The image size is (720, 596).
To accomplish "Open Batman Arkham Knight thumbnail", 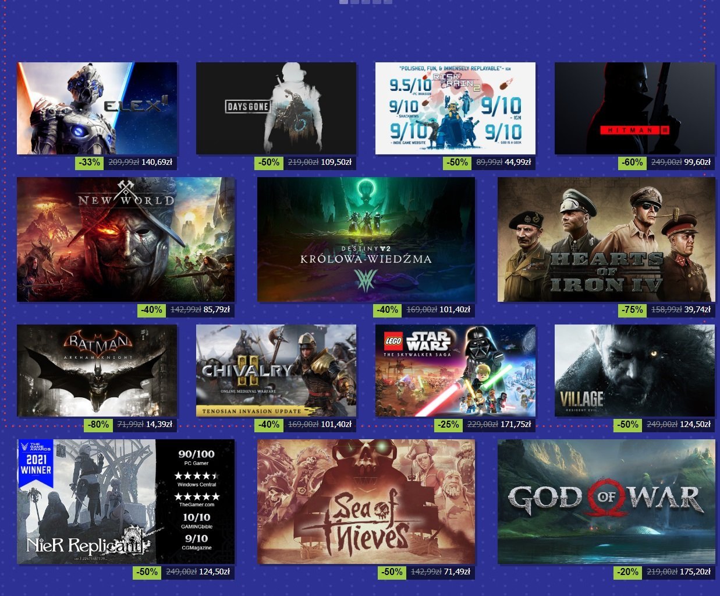I will (97, 371).
